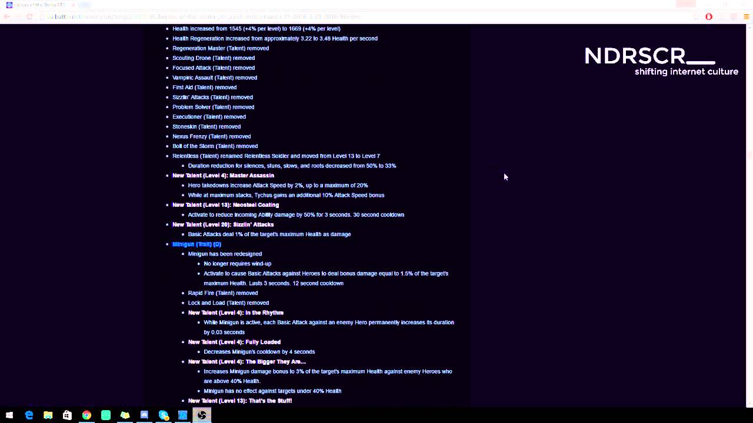Image resolution: width=753 pixels, height=423 pixels.
Task: Click 'While at maximum stacks, Tychus gains' line
Action: point(286,195)
